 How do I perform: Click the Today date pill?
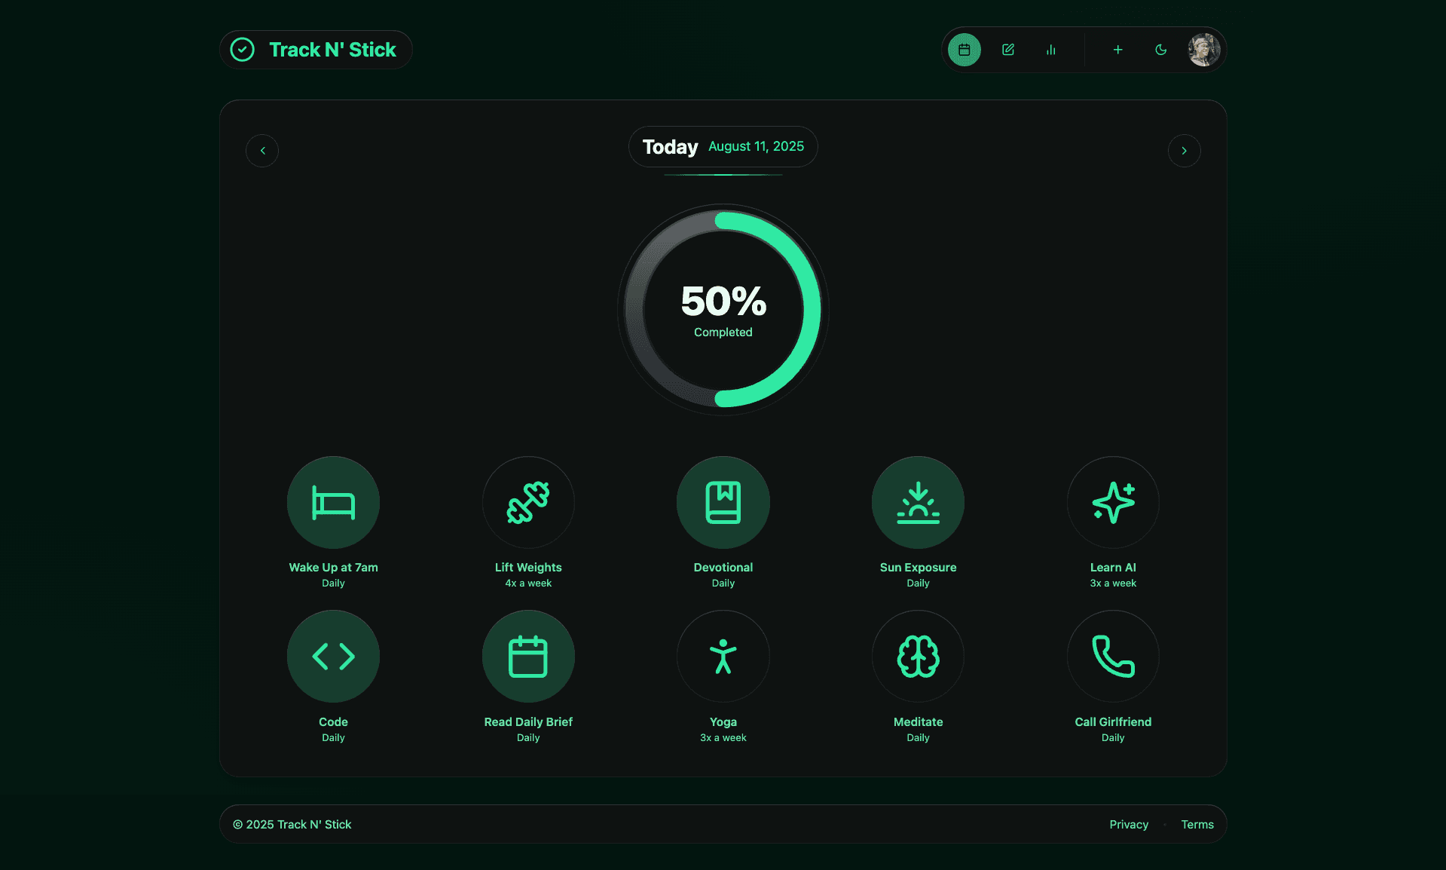(x=723, y=146)
